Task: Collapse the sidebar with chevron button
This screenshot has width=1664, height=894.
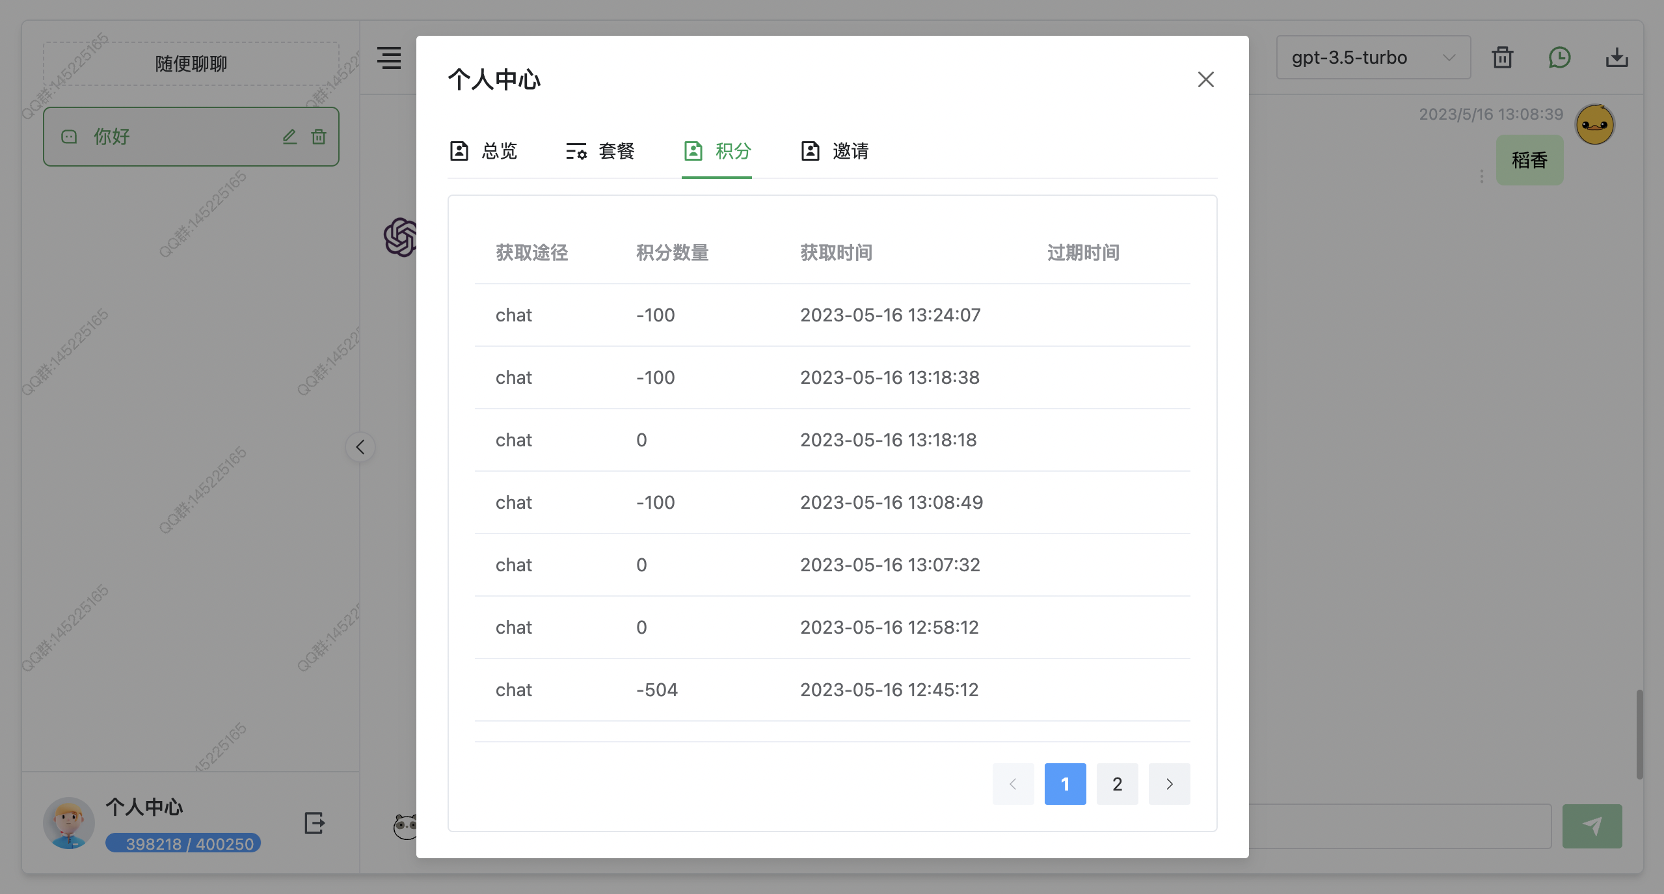Action: click(x=360, y=447)
